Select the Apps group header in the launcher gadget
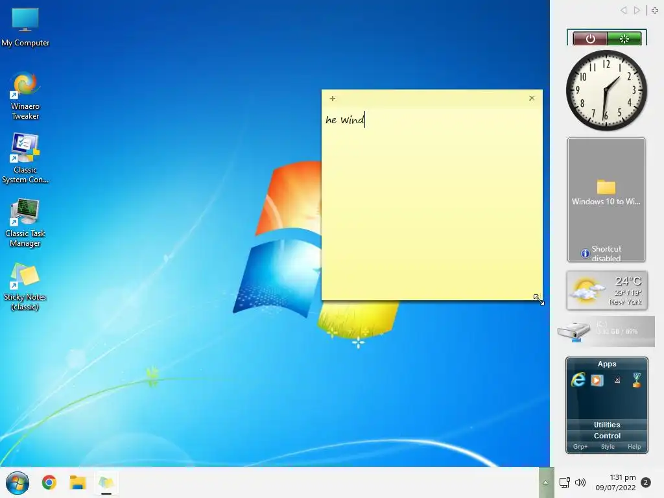Viewport: 664px width, 498px height. [606, 364]
